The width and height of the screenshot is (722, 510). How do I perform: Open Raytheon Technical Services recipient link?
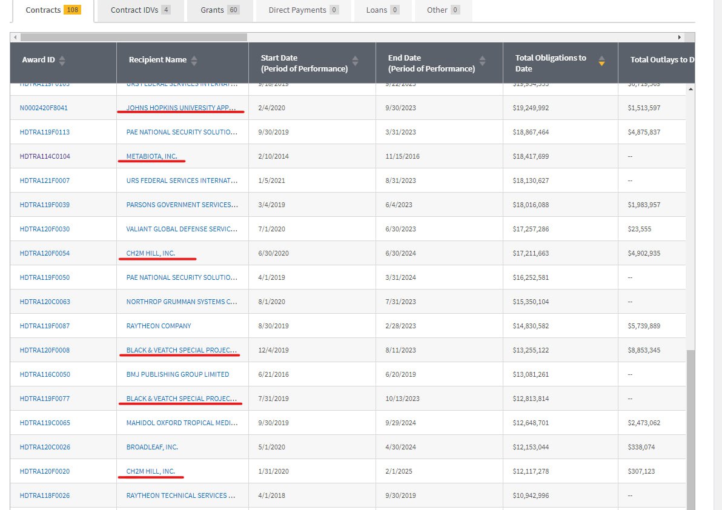(x=180, y=495)
